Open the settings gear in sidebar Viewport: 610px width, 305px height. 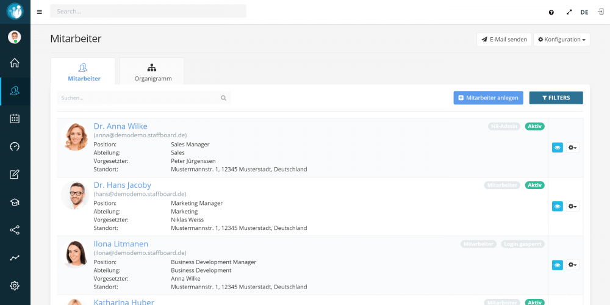[15, 286]
